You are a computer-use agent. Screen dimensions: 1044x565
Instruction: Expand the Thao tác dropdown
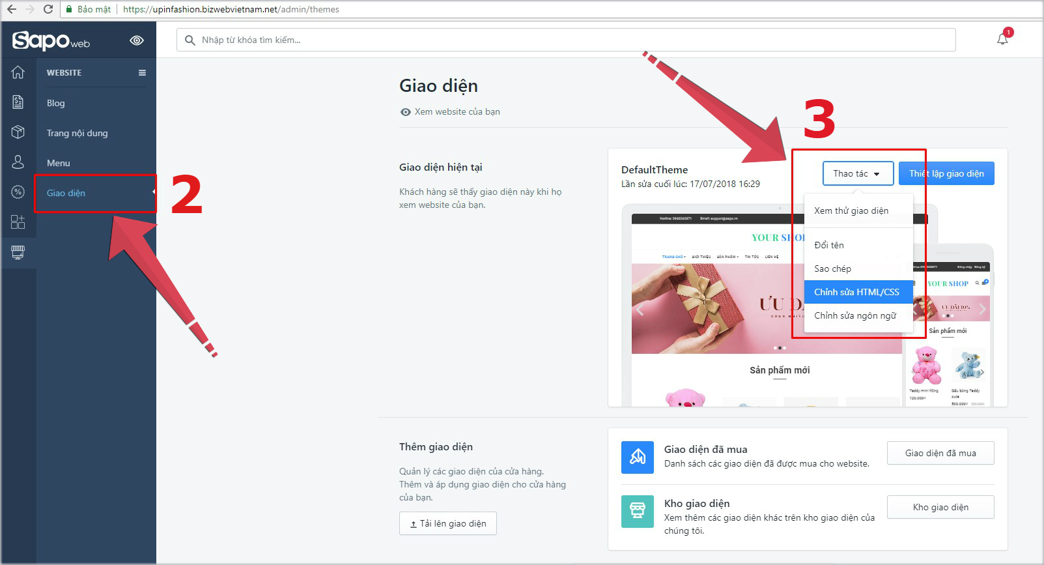click(857, 174)
